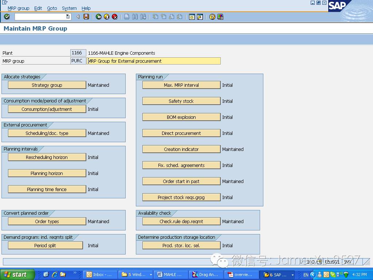Click the Planning horizon button

point(47,173)
